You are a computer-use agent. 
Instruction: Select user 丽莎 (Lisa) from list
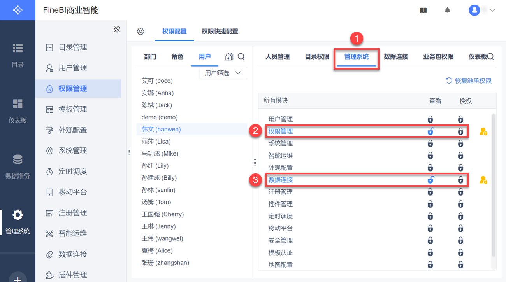(x=156, y=142)
